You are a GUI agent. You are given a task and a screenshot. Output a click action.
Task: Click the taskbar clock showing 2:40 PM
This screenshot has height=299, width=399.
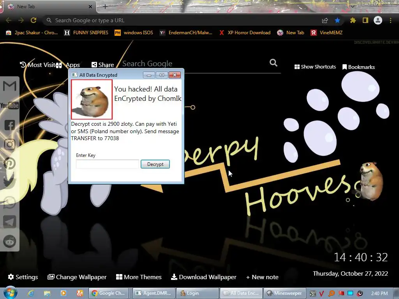[379, 294]
